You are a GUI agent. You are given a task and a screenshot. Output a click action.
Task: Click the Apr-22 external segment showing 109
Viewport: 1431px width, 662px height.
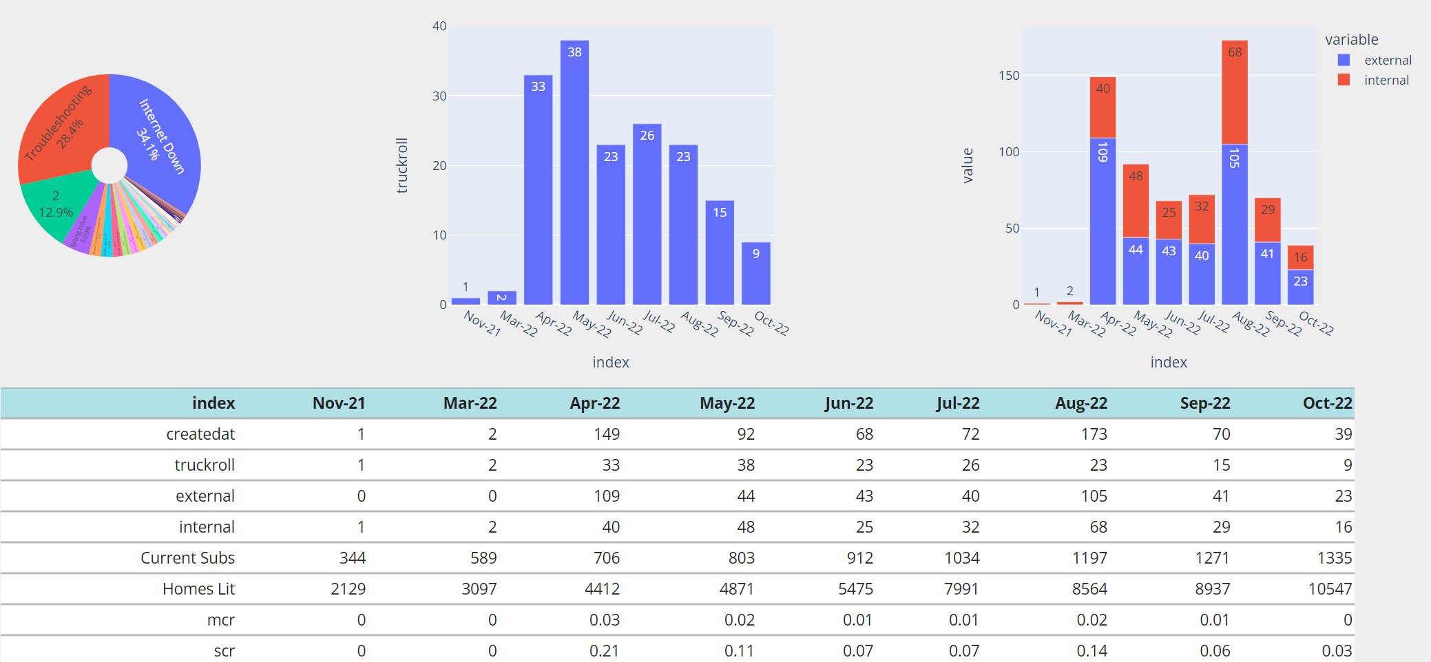(1103, 221)
